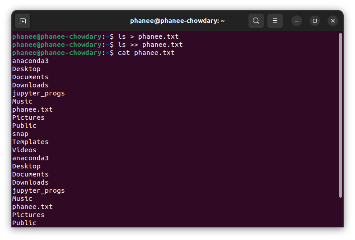Open a new terminal tab

click(x=23, y=21)
